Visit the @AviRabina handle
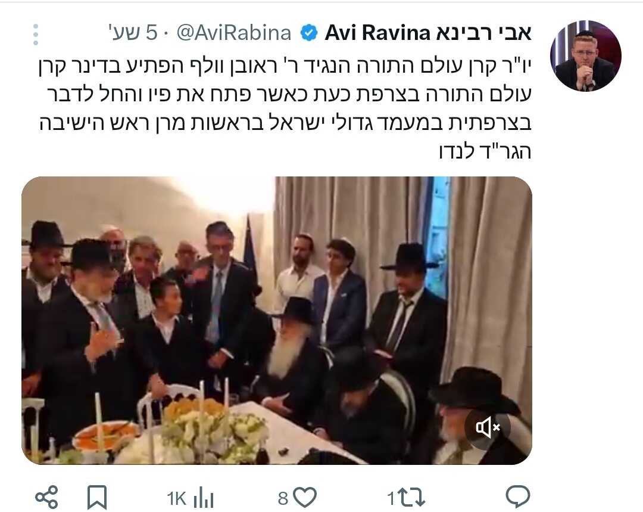 234,33
